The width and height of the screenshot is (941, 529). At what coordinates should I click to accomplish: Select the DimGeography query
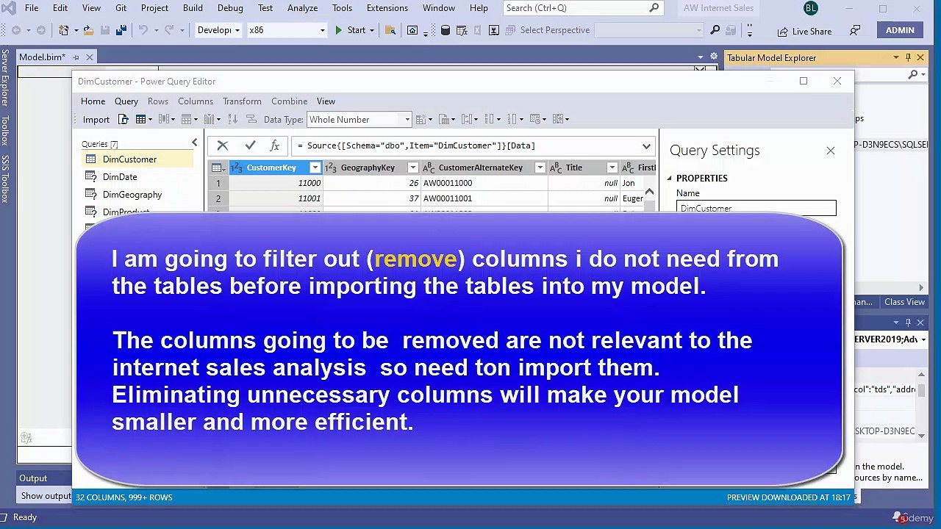pyautogui.click(x=132, y=195)
